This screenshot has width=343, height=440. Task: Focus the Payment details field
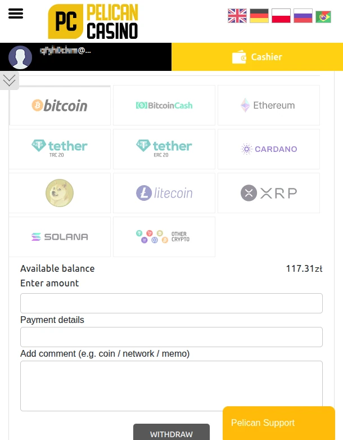click(171, 337)
